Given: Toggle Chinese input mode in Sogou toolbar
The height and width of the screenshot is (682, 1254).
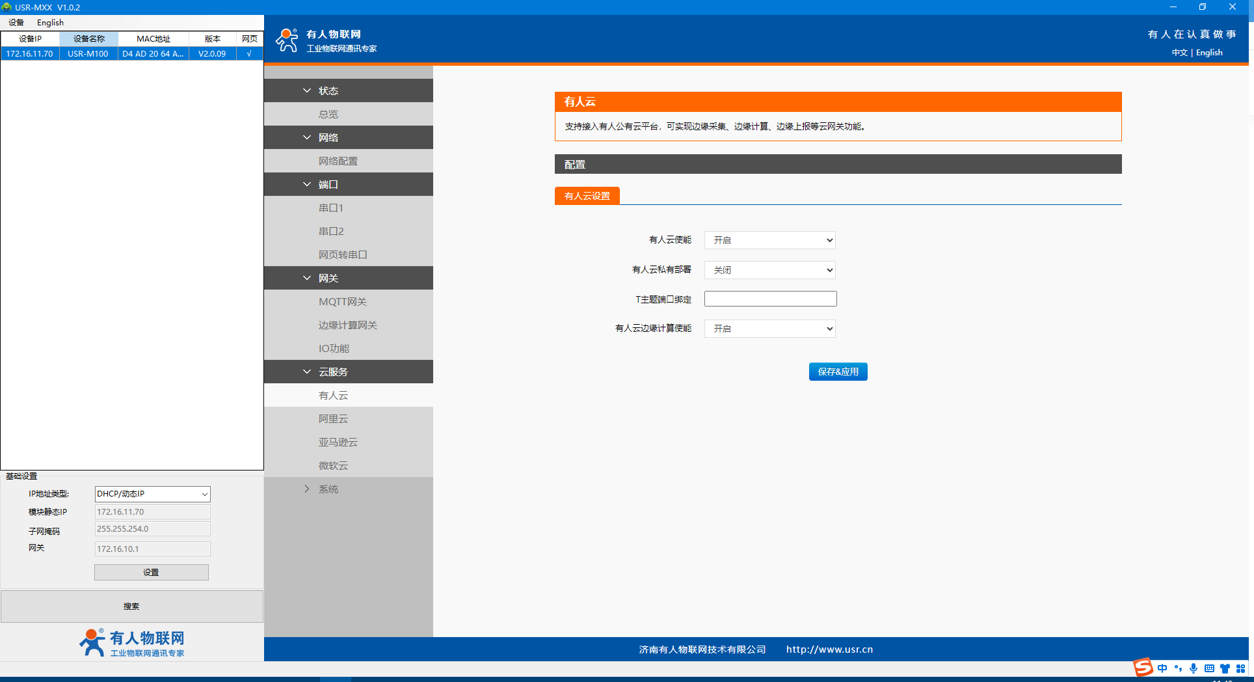Looking at the screenshot, I should pyautogui.click(x=1162, y=668).
